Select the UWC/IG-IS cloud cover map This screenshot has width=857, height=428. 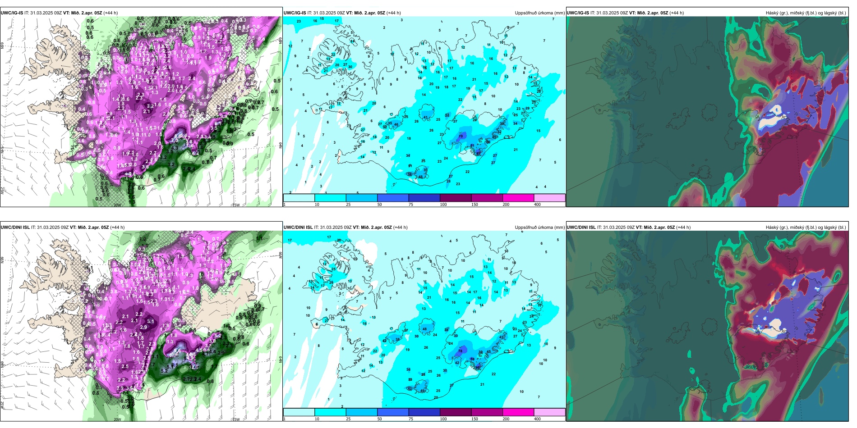click(x=707, y=112)
